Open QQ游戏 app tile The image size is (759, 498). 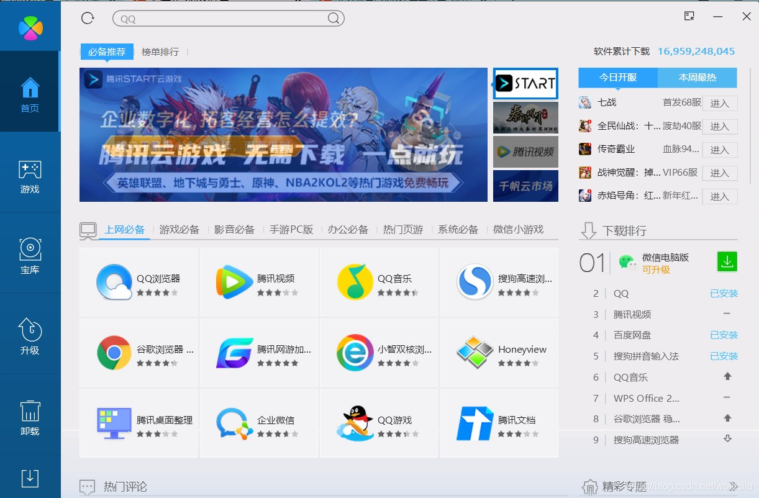click(379, 423)
